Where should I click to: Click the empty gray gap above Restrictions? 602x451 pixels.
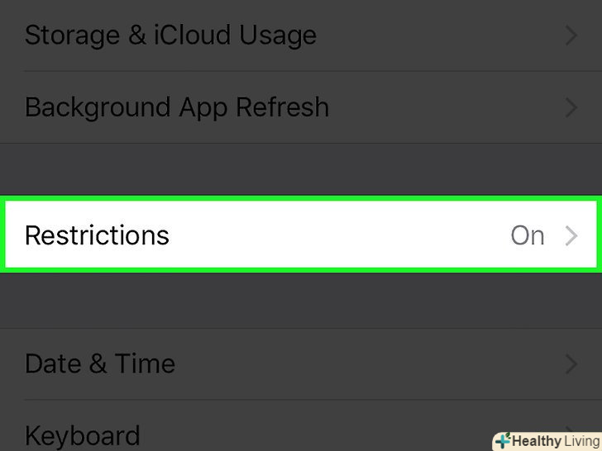(x=301, y=169)
